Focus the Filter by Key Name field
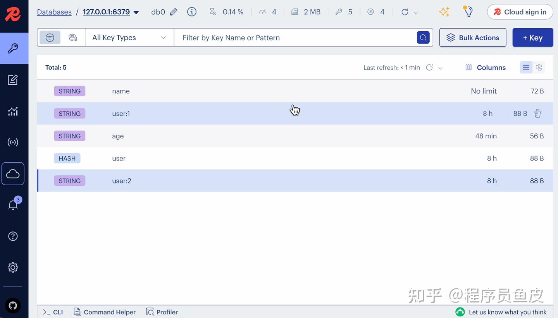558x318 pixels. pyautogui.click(x=295, y=38)
